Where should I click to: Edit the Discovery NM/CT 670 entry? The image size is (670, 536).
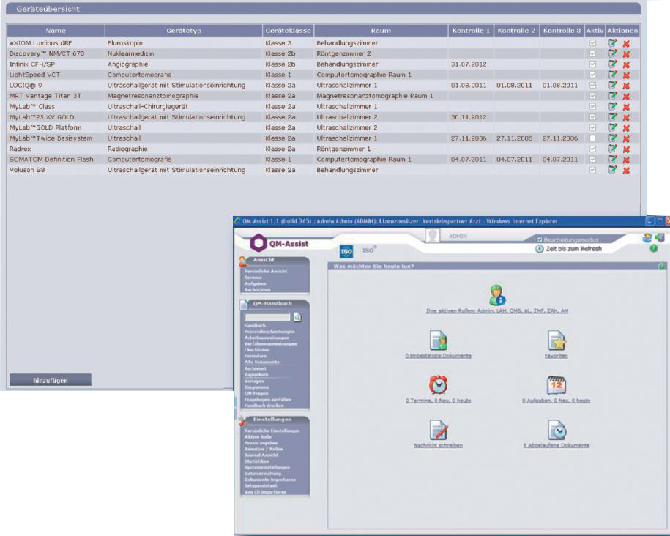tap(613, 54)
